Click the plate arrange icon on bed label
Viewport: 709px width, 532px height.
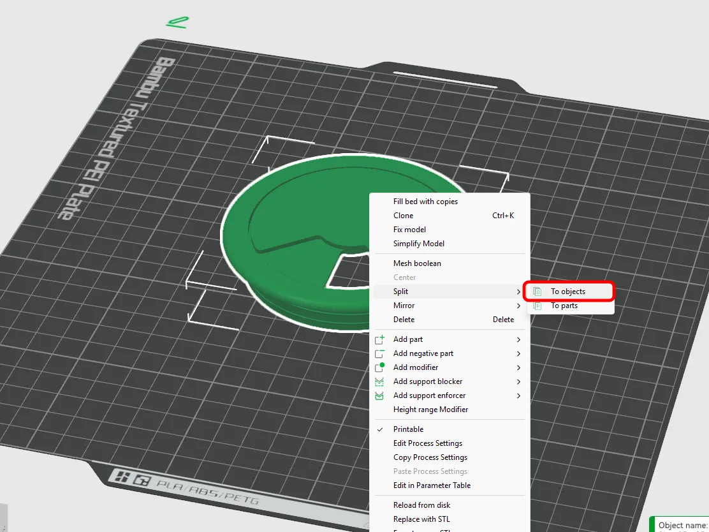click(122, 476)
